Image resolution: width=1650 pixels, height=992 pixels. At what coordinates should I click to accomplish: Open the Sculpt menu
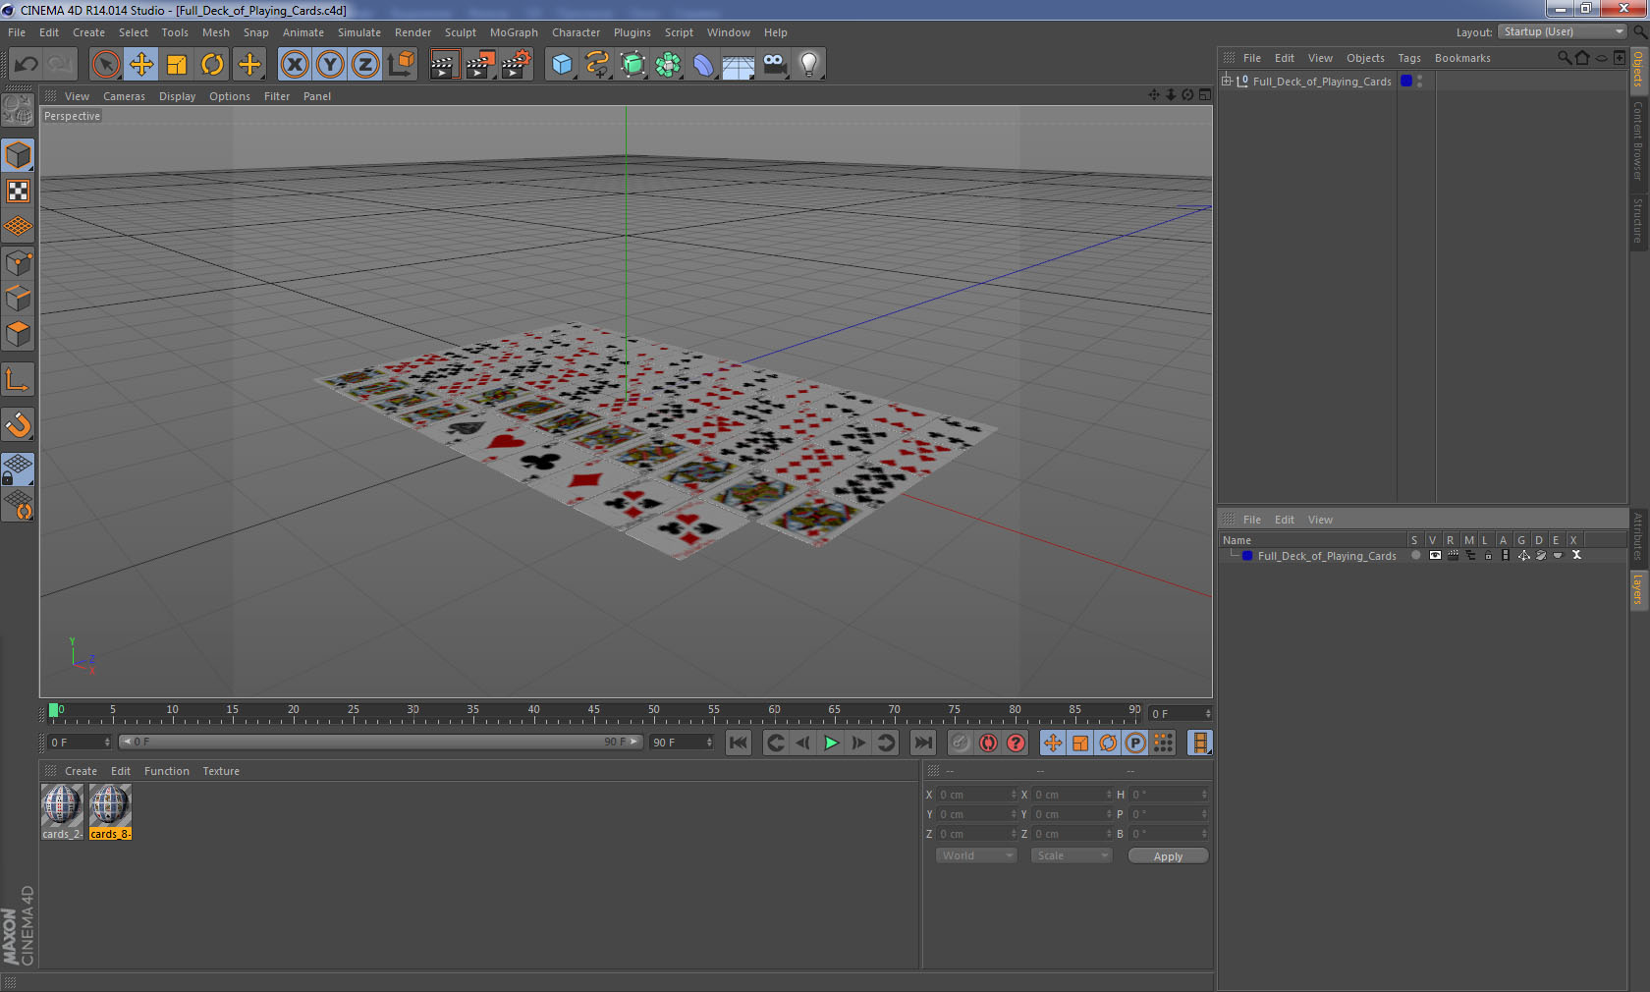[461, 32]
